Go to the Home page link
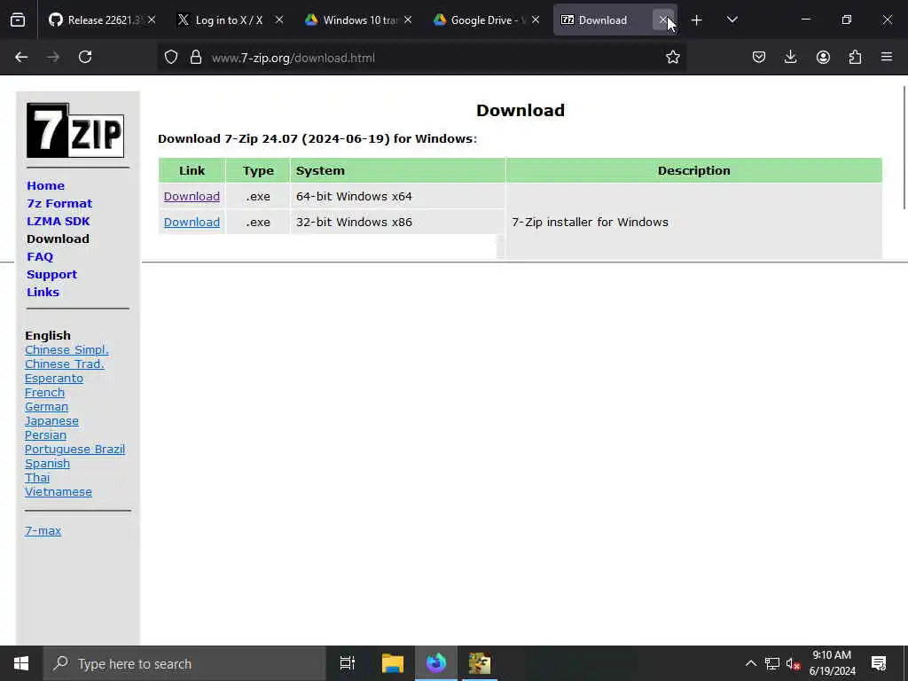Viewport: 908px width, 681px height. click(x=46, y=186)
